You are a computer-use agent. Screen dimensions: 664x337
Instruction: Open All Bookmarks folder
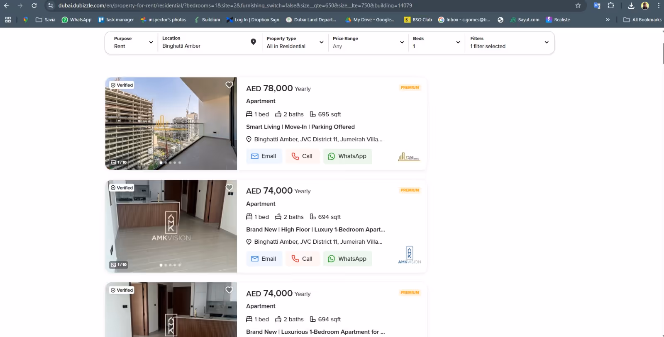[x=642, y=19]
